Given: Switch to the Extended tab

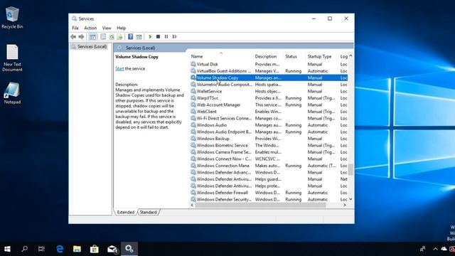Looking at the screenshot, I should pyautogui.click(x=126, y=212).
